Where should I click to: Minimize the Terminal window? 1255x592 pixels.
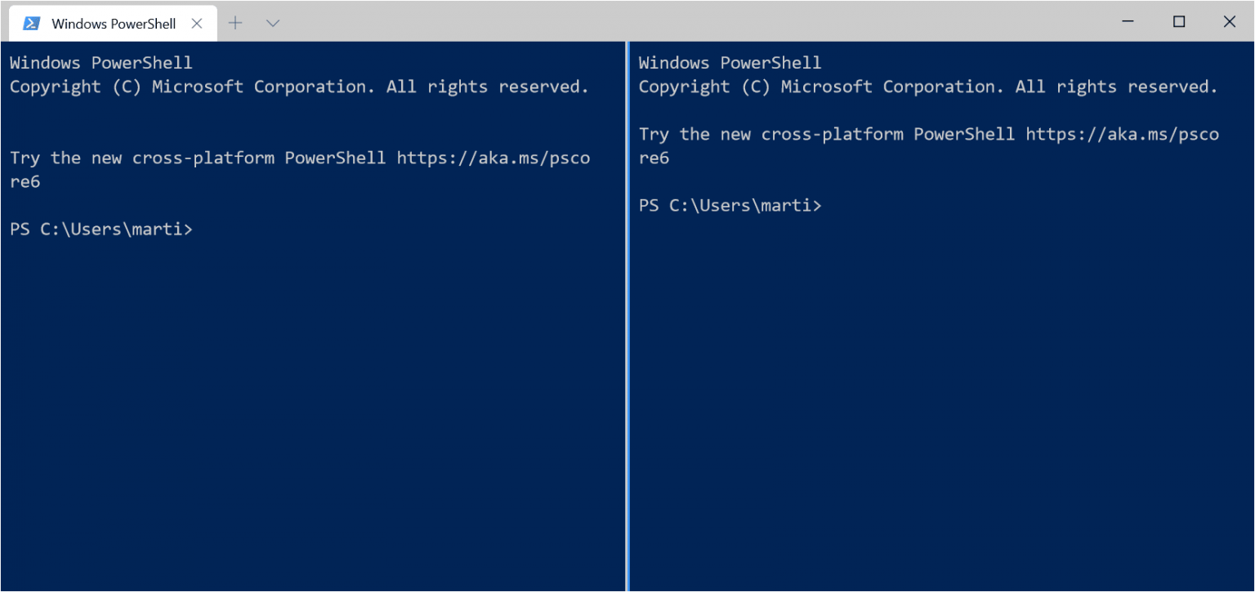click(x=1128, y=22)
